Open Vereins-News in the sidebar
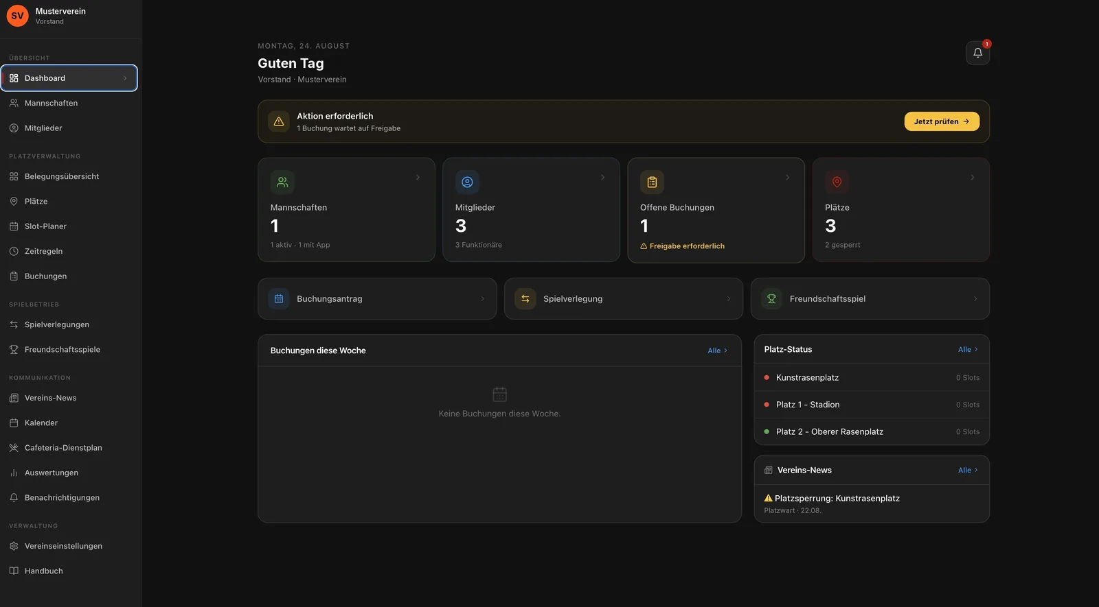Viewport: 1099px width, 607px height. tap(69, 398)
